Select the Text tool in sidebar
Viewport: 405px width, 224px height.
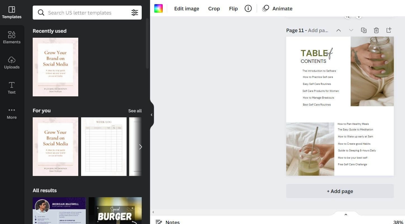click(x=12, y=88)
